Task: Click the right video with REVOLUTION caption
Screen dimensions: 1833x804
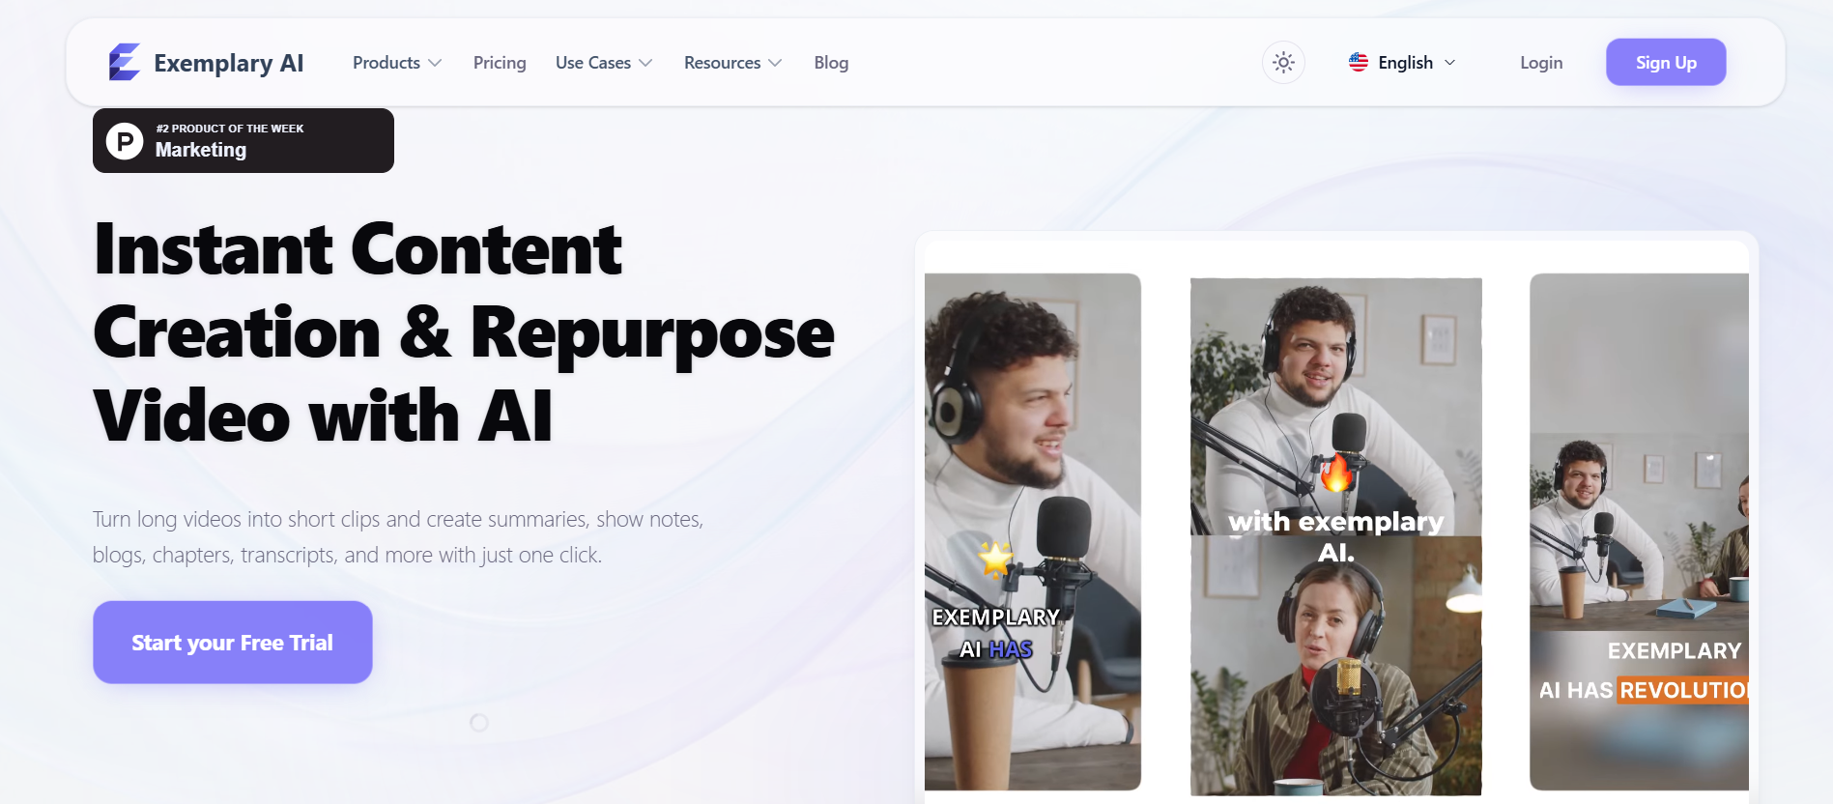Action: 1639,531
